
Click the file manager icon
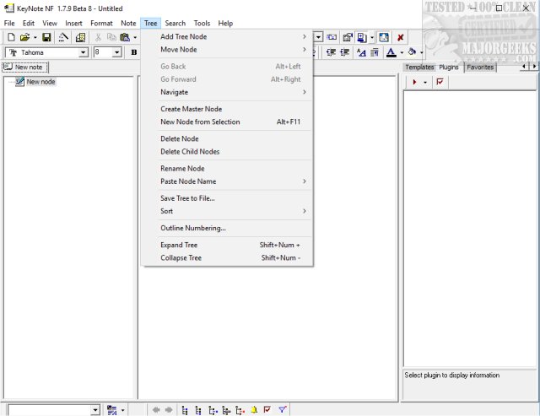(x=81, y=37)
